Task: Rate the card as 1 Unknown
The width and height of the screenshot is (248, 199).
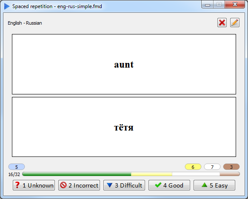Action: click(x=34, y=185)
